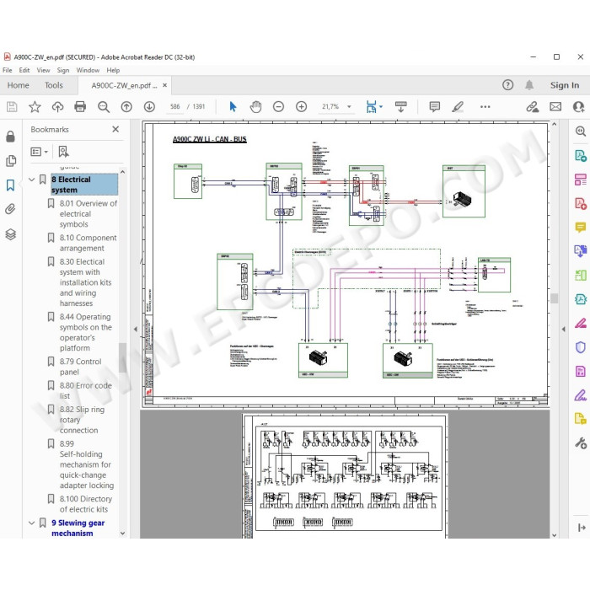This screenshot has width=590, height=590.
Task: Open bookmark 8.79 Control panel
Action: [x=80, y=367]
